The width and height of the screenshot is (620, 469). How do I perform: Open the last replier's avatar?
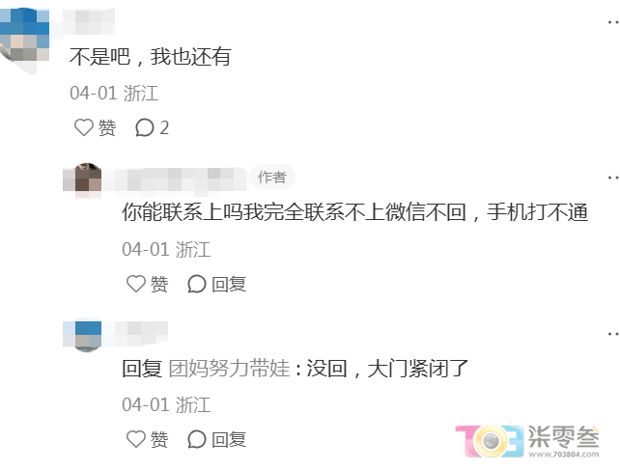[x=82, y=336]
